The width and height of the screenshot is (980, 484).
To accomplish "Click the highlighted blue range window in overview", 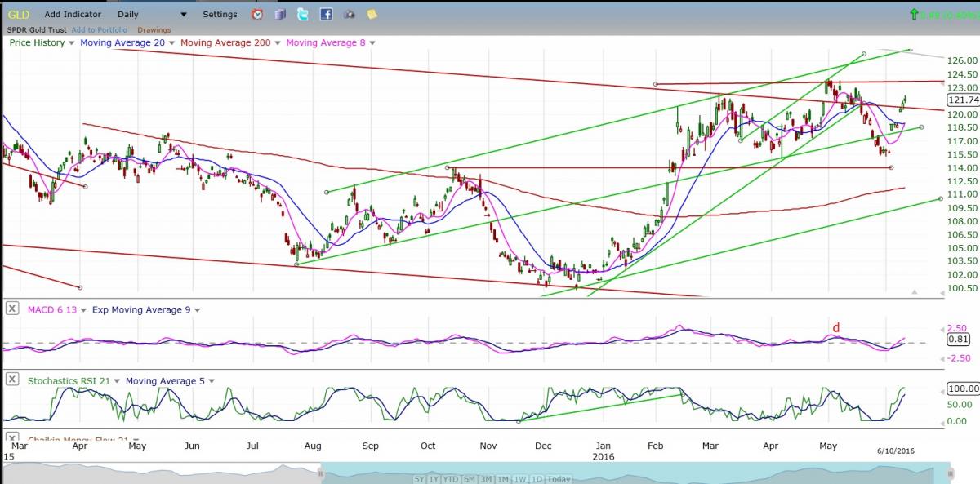I will tap(635, 473).
